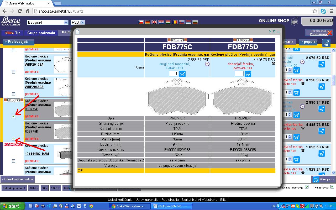Open the RSD currency dropdown
The image size is (336, 210).
[x=78, y=22]
